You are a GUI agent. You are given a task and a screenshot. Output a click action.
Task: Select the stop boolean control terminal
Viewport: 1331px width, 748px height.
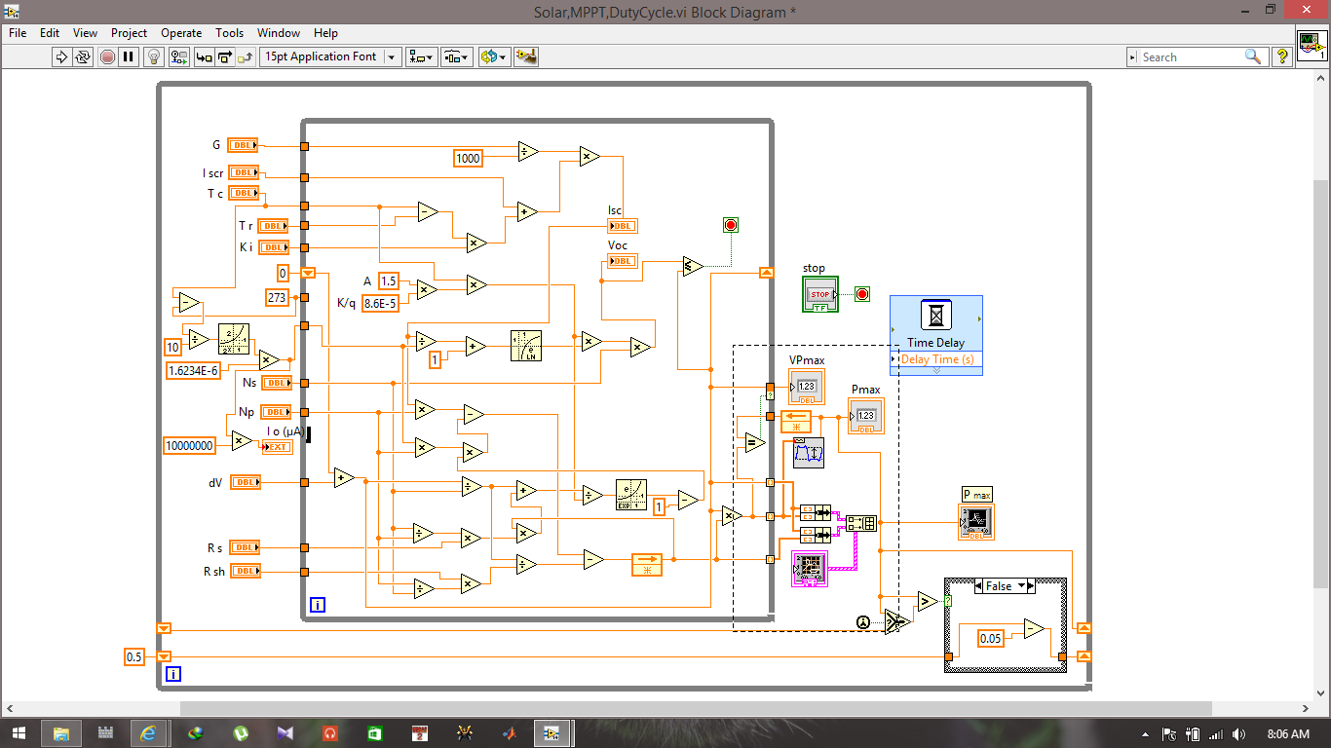coord(820,294)
